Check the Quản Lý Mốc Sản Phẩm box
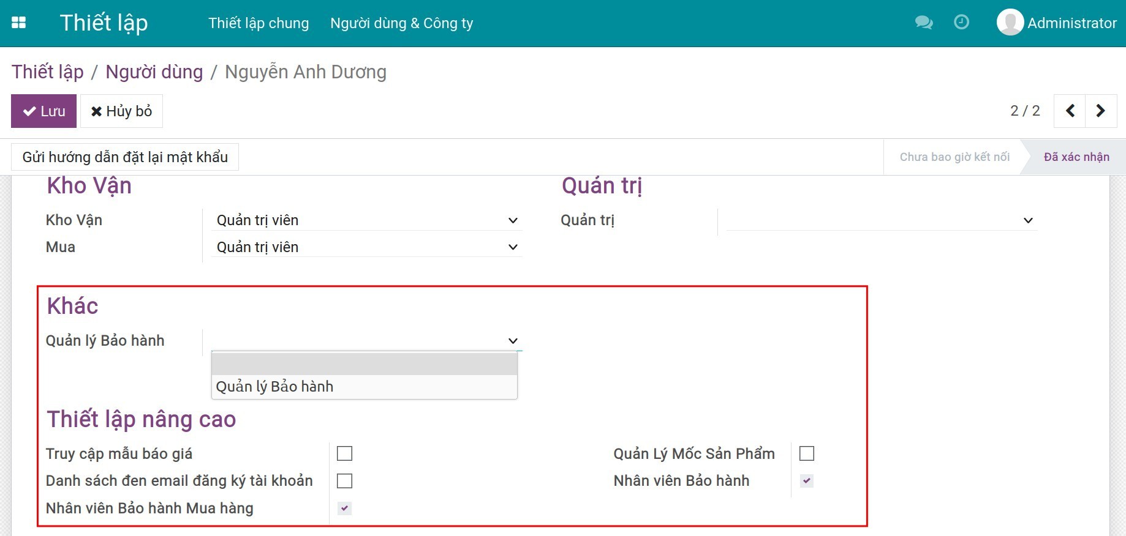Image resolution: width=1126 pixels, height=536 pixels. [807, 453]
